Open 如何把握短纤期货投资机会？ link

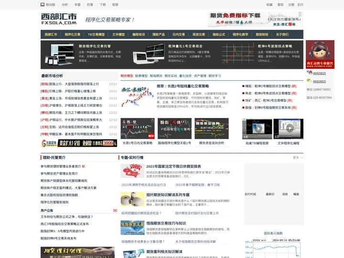(141, 213)
